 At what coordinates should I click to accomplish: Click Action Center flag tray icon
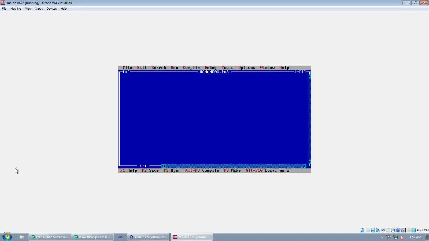tap(389, 237)
